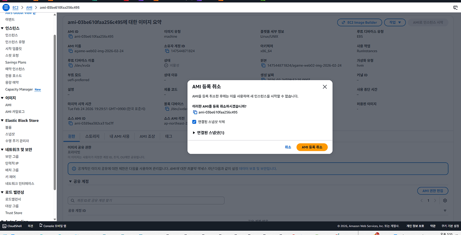Click the top-right console panel icon
Viewport: 461px width, 235px height.
(455, 8)
